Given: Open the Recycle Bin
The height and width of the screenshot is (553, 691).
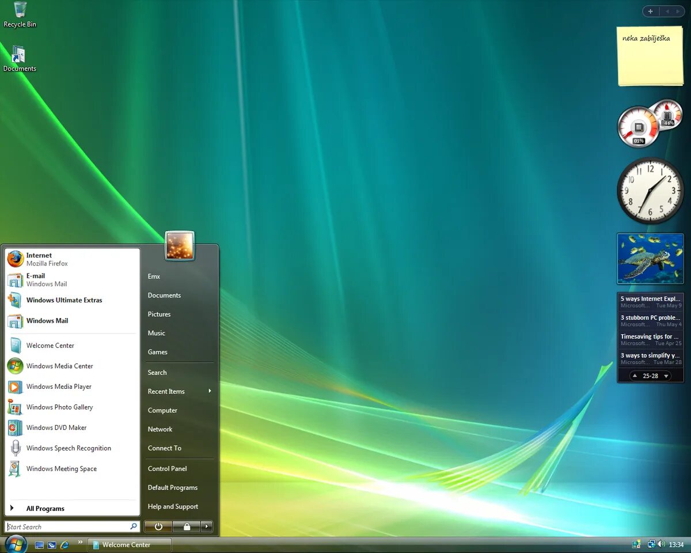Looking at the screenshot, I should pos(19,10).
